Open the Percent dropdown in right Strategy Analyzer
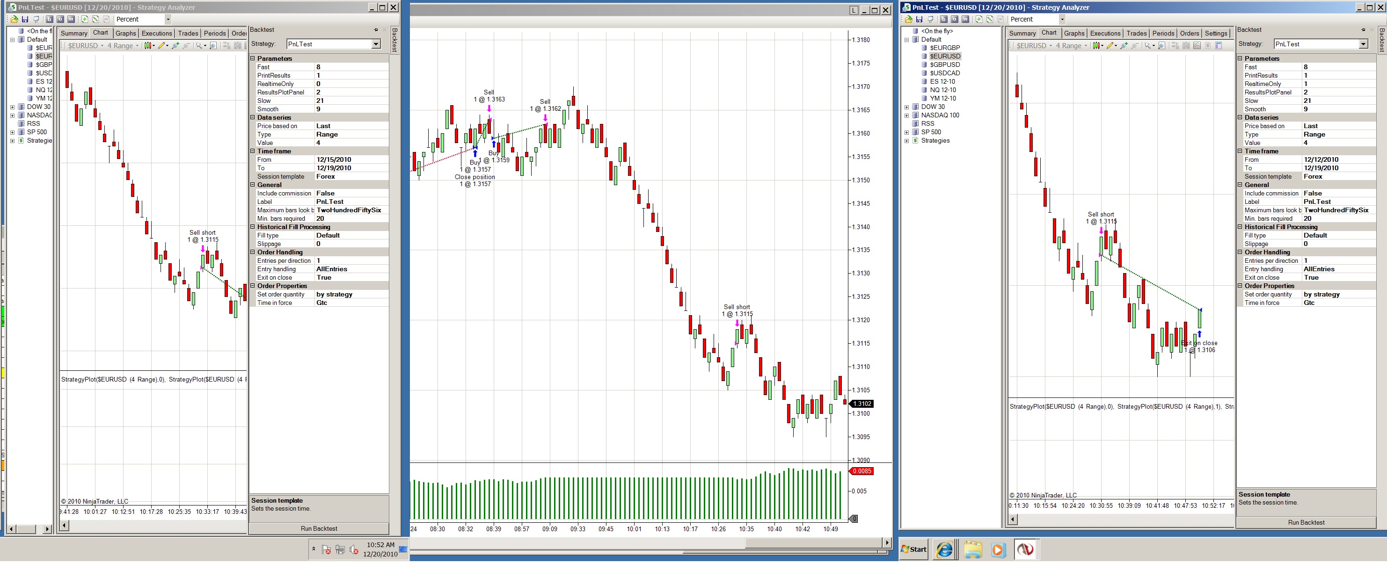Screen dimensions: 1387x563 1062,19
